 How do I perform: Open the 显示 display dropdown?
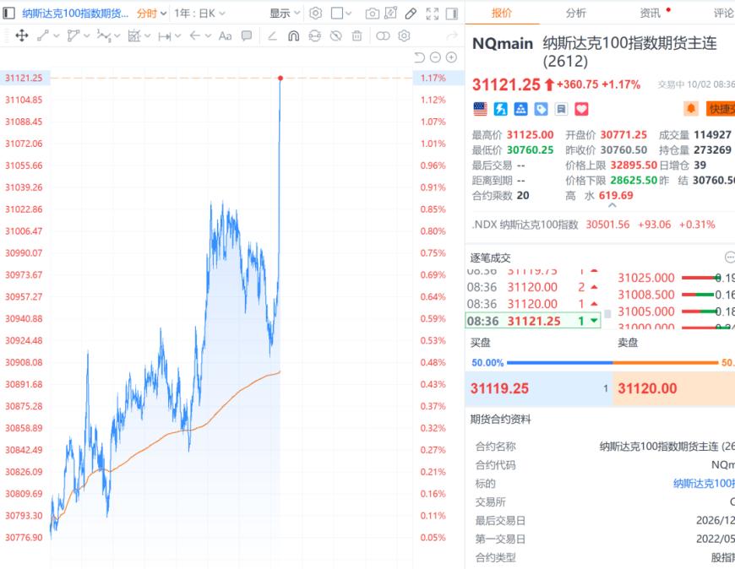tap(285, 14)
